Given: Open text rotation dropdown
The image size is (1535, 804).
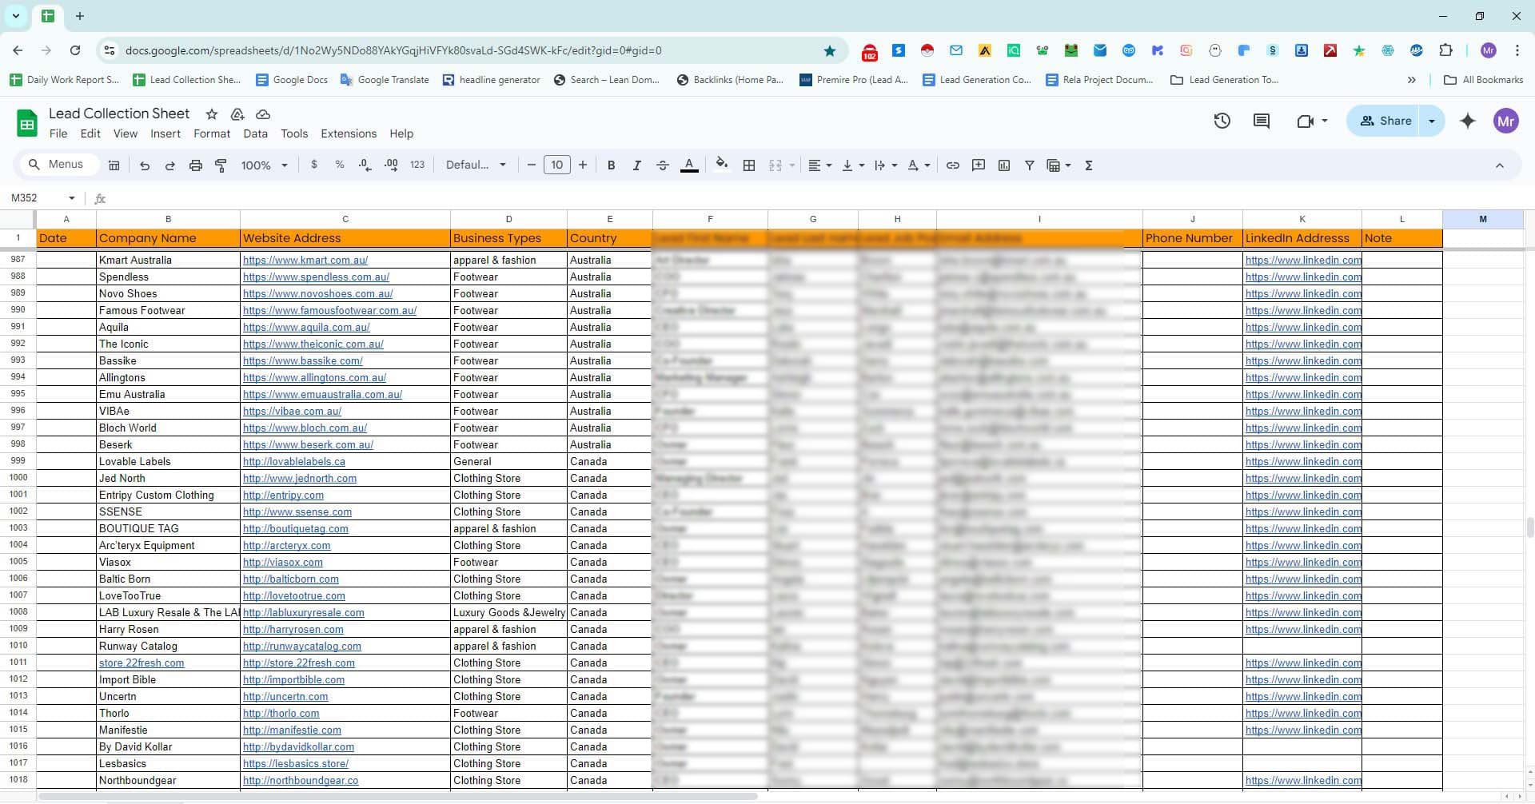Looking at the screenshot, I should click(x=919, y=165).
